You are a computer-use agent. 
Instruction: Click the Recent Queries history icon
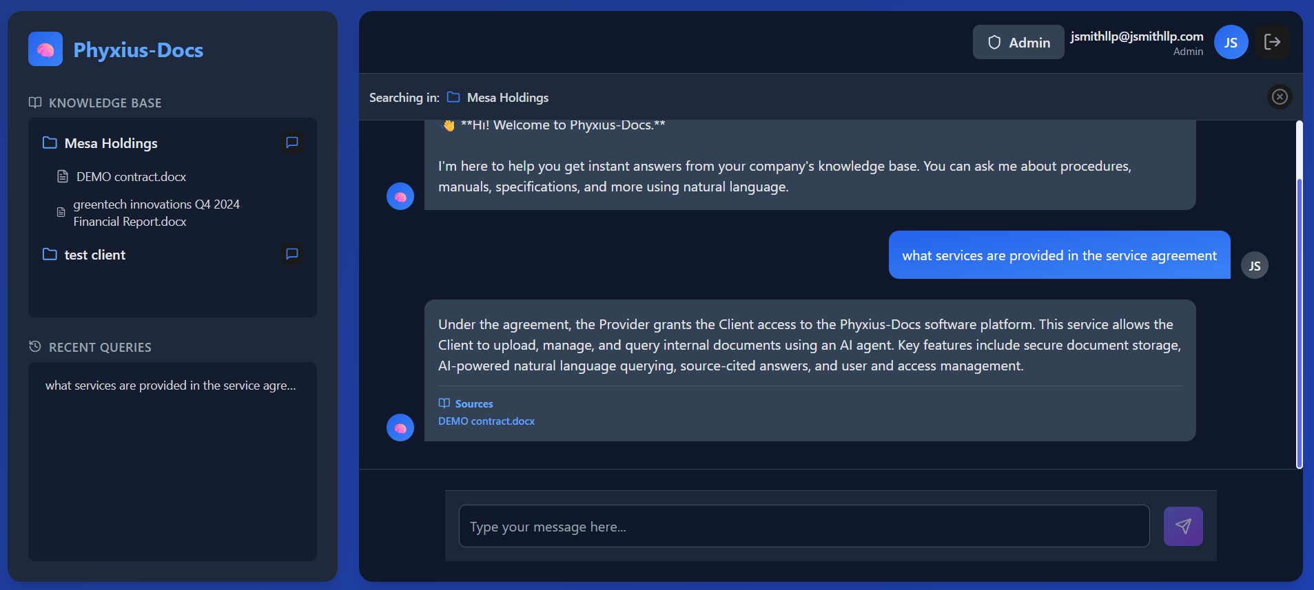(x=35, y=346)
